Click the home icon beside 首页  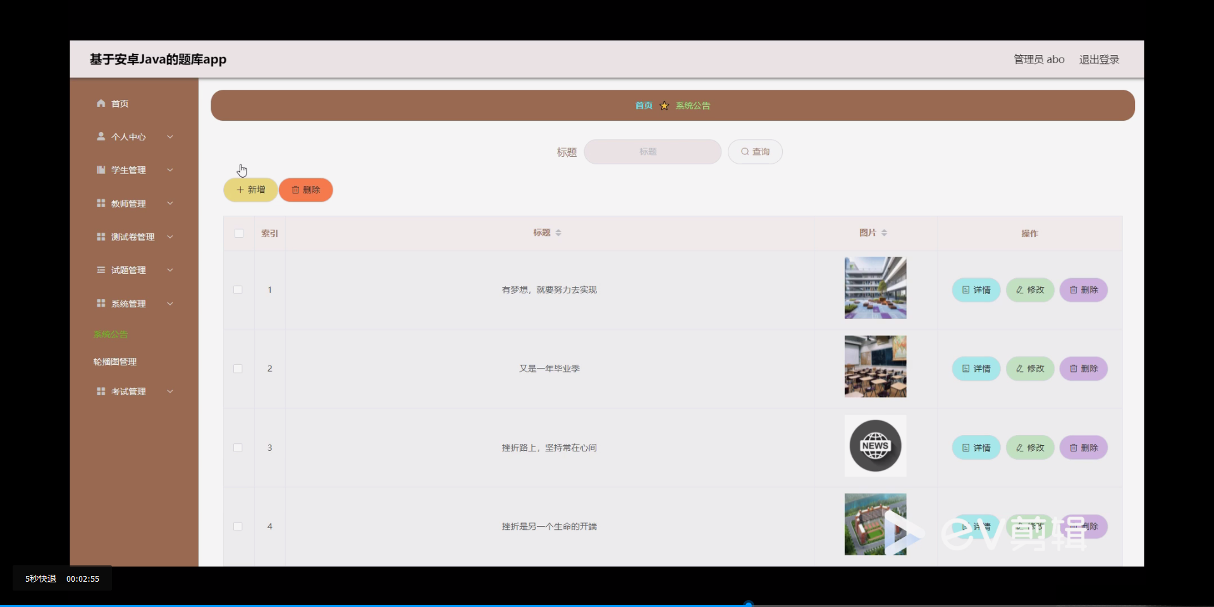tap(101, 103)
